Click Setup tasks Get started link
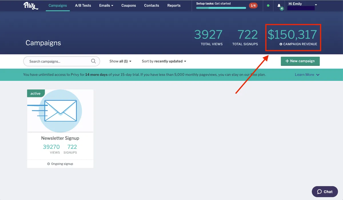Image resolution: width=343 pixels, height=200 pixels. (213, 3)
